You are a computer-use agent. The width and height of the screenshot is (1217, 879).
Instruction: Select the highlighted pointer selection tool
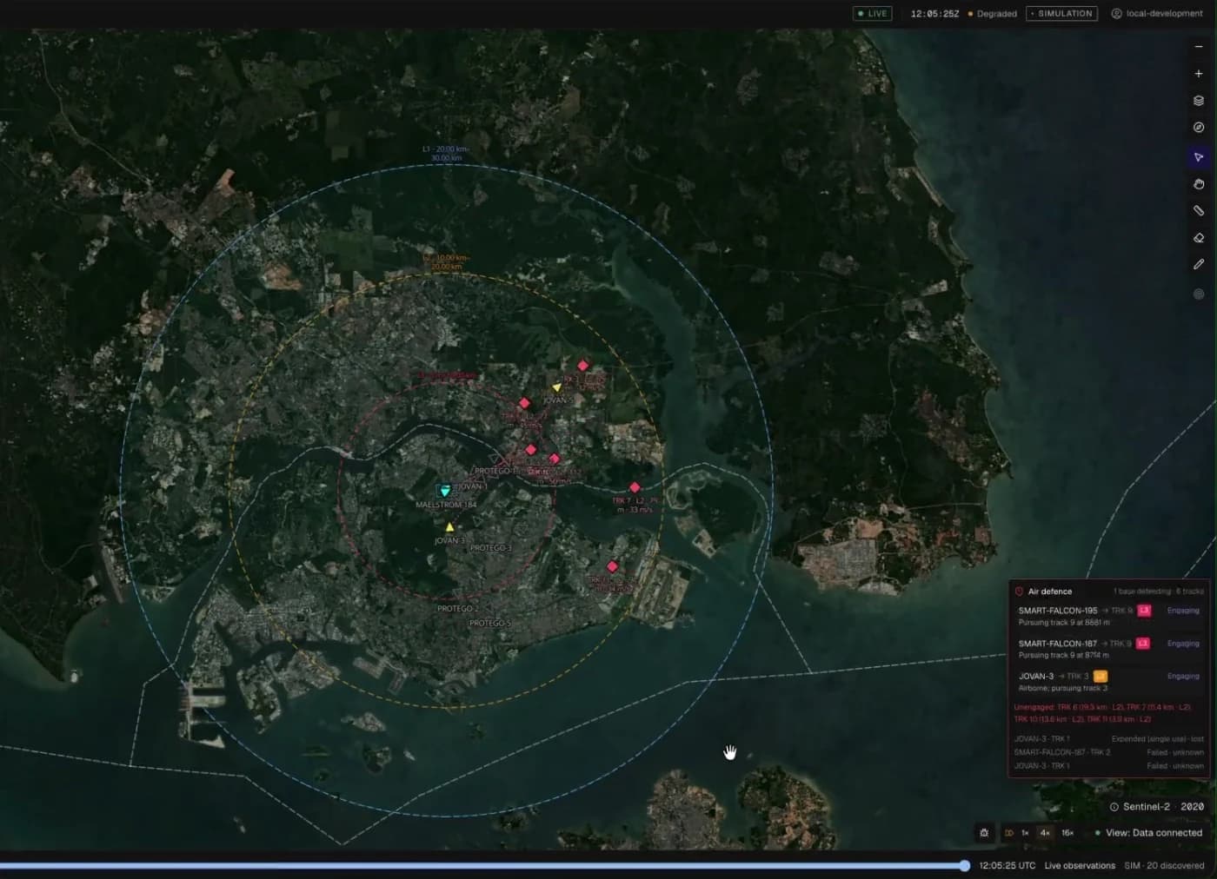[1199, 157]
